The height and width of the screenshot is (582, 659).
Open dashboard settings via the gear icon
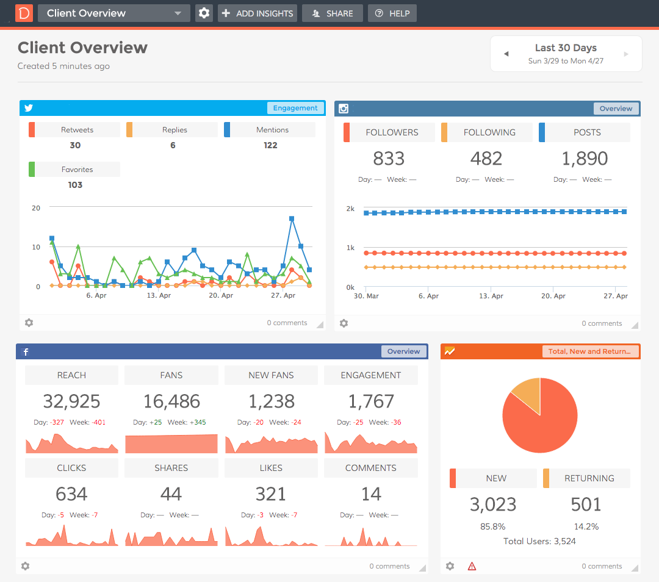[x=204, y=12]
